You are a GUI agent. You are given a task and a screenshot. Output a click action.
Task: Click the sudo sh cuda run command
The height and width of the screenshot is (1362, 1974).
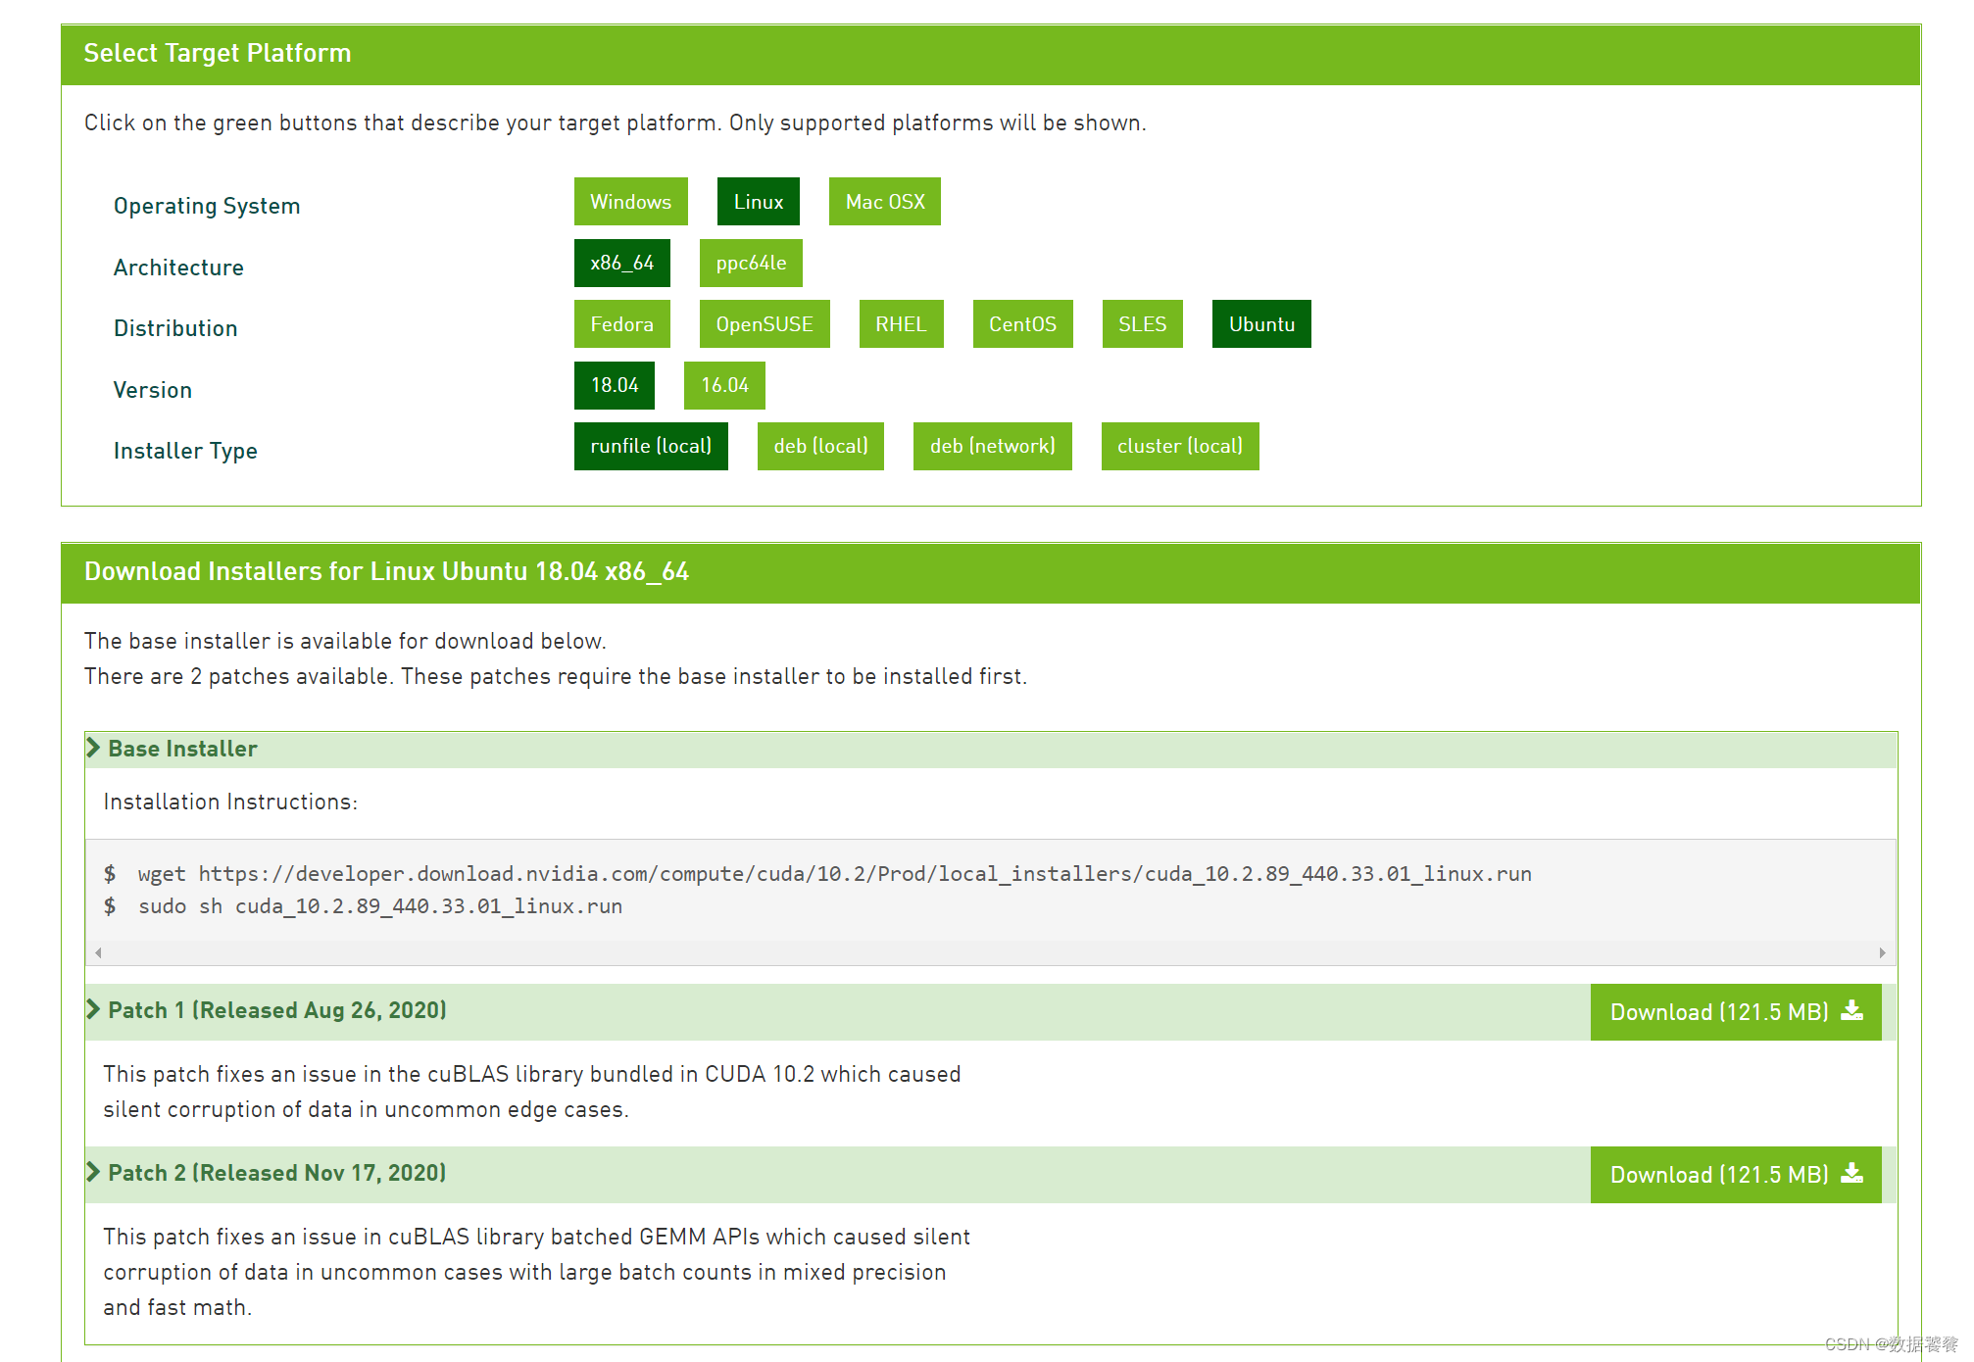[x=380, y=906]
